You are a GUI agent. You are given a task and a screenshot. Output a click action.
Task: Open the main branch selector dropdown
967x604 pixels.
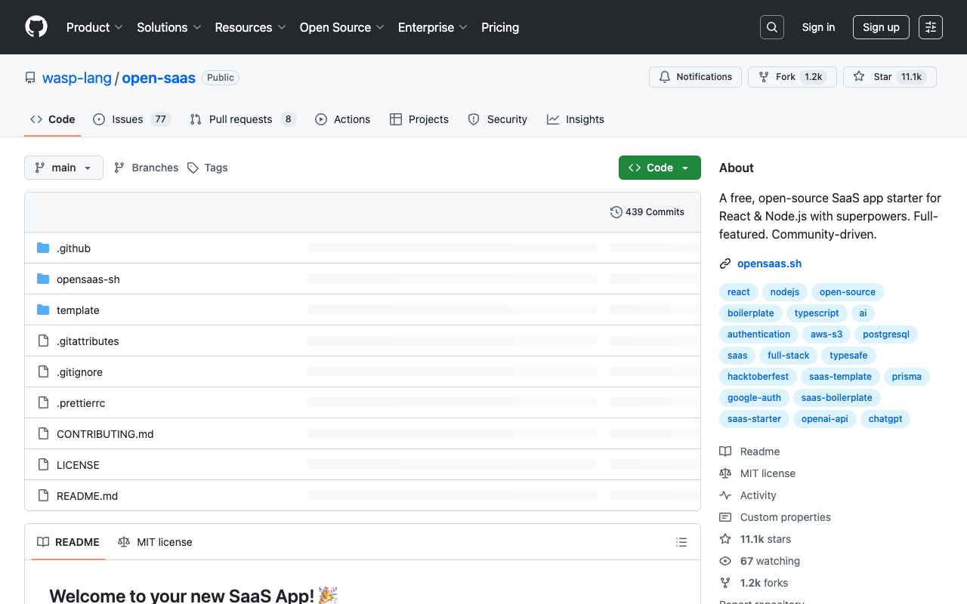tap(63, 168)
